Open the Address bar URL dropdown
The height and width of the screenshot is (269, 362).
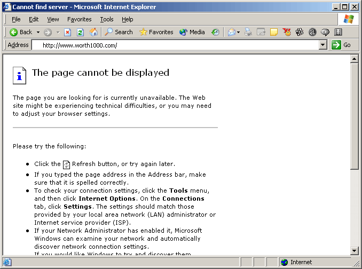point(322,45)
